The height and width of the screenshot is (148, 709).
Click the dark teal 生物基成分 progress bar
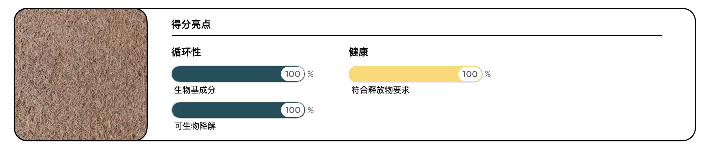coord(226,74)
